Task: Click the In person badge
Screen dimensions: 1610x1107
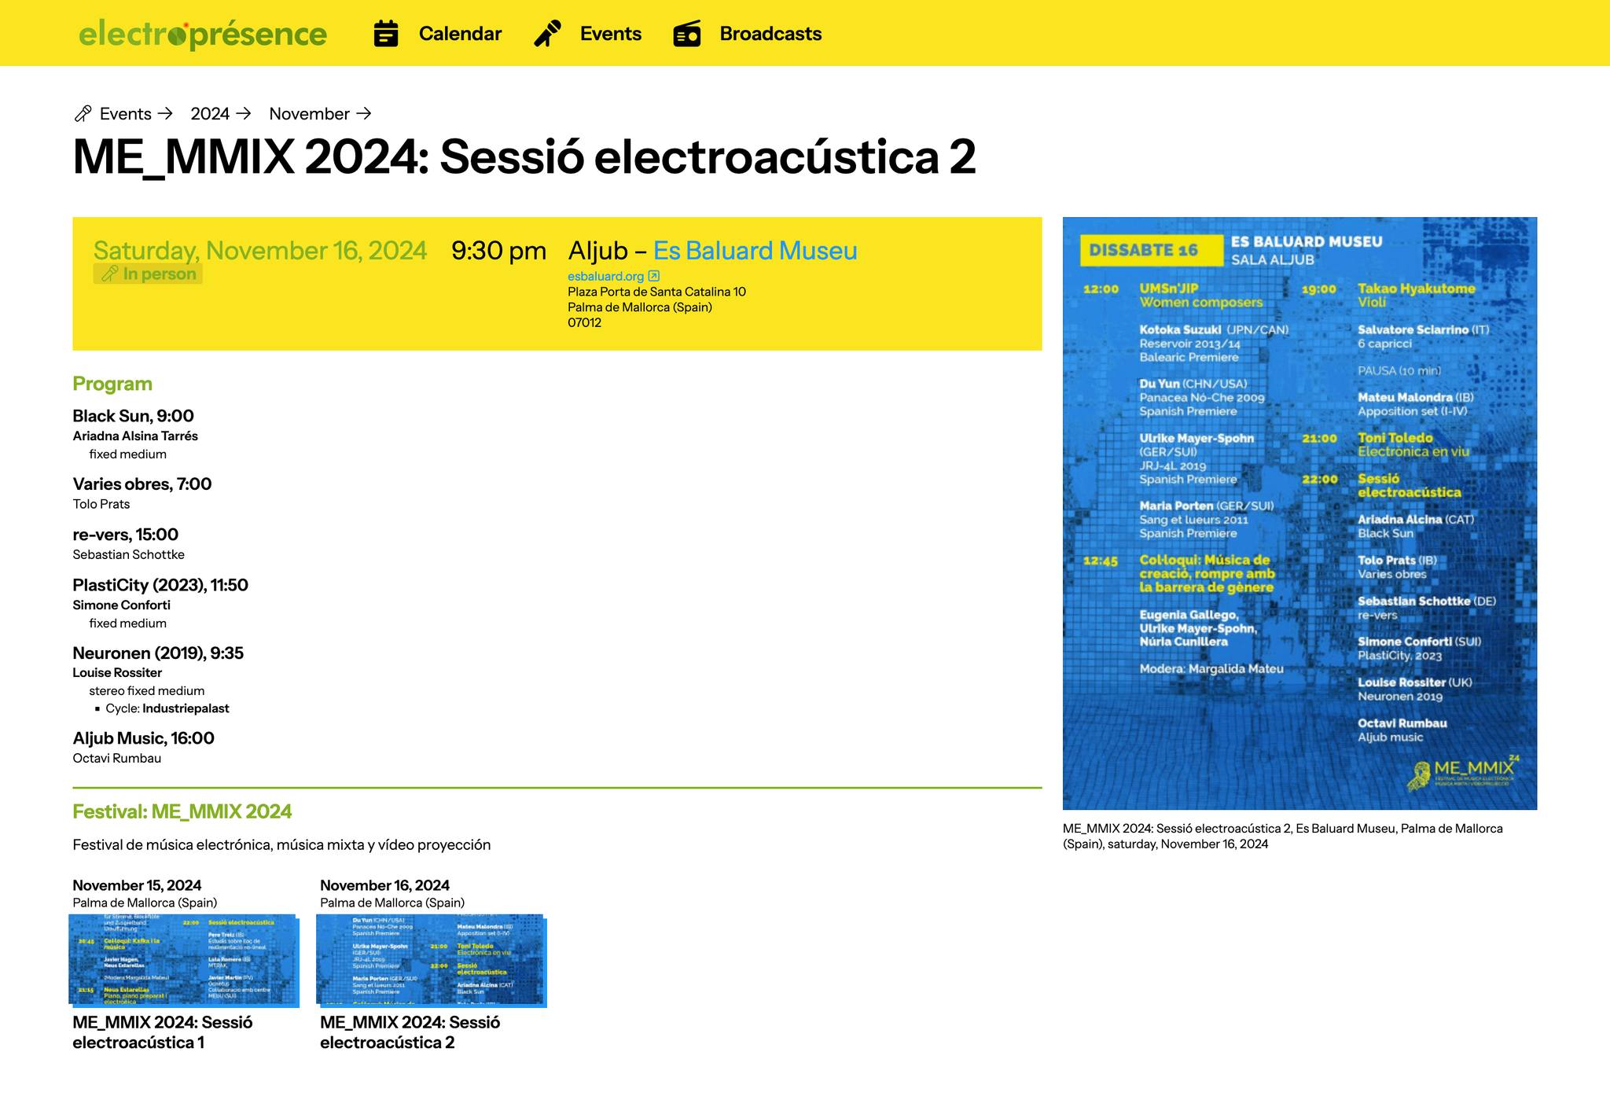Action: coord(148,274)
